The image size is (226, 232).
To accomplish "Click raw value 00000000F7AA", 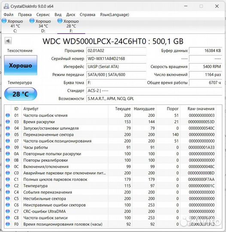I will (201, 179).
